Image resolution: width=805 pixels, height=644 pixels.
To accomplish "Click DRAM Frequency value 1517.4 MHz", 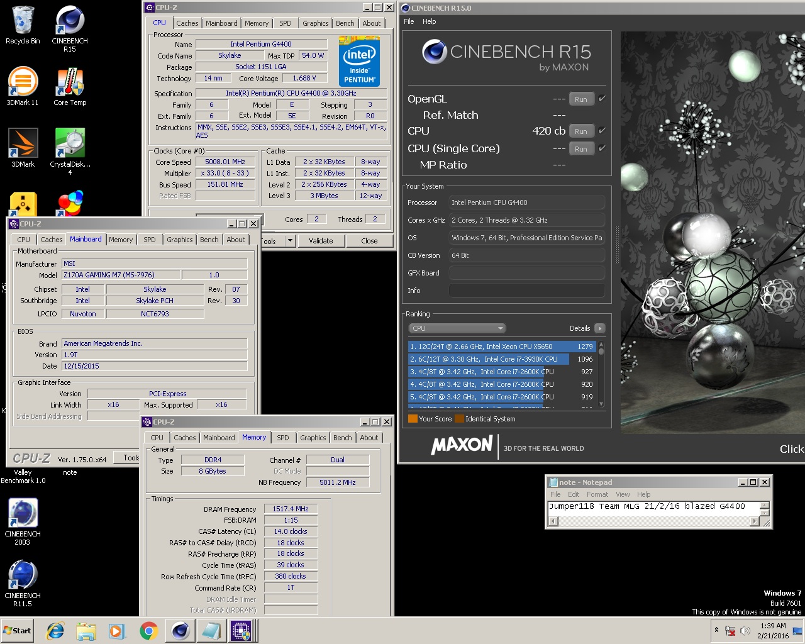I will click(x=291, y=509).
